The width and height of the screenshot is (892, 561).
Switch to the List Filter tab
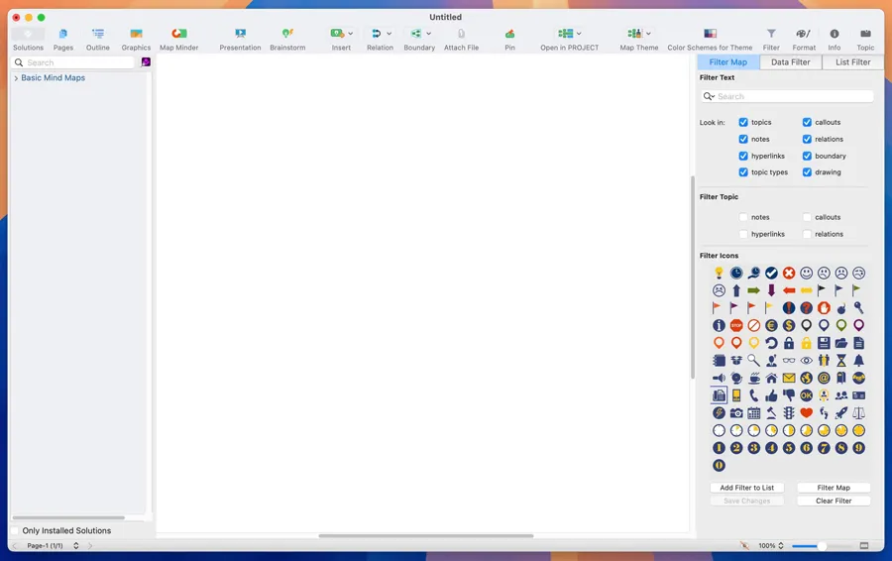tap(852, 62)
